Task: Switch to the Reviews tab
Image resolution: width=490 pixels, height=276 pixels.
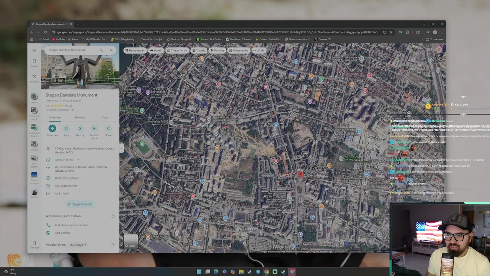Action: coord(80,117)
